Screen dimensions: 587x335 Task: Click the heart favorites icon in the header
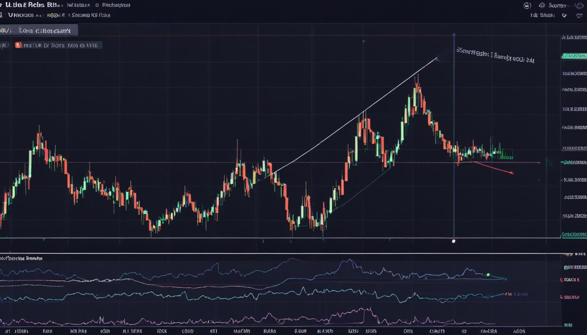564,15
